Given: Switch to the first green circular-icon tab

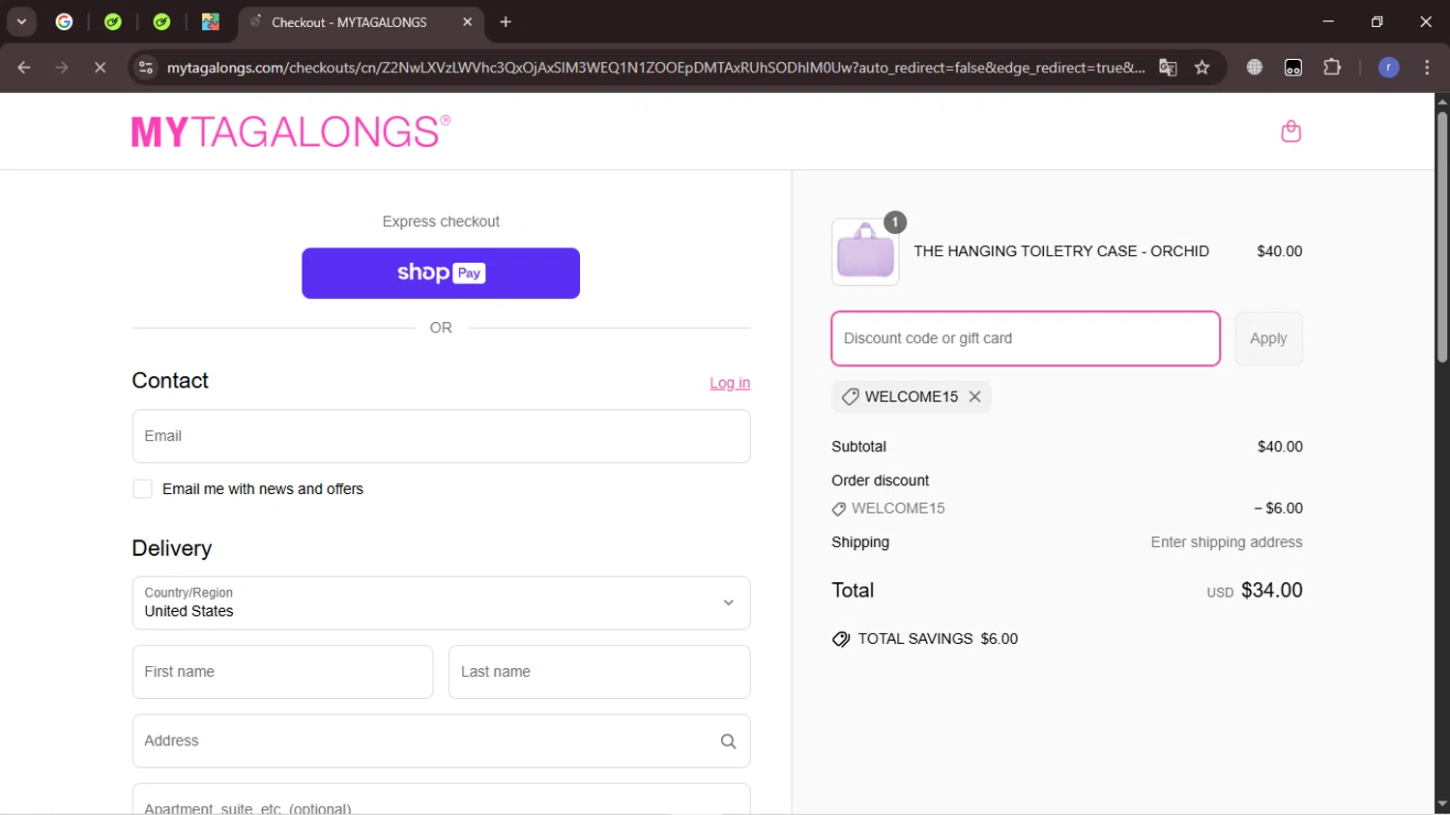Looking at the screenshot, I should tap(113, 21).
